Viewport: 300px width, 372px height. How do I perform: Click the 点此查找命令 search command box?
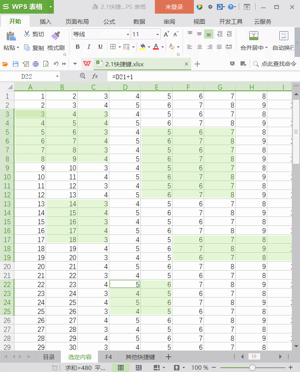pyautogui.click(x=278, y=64)
